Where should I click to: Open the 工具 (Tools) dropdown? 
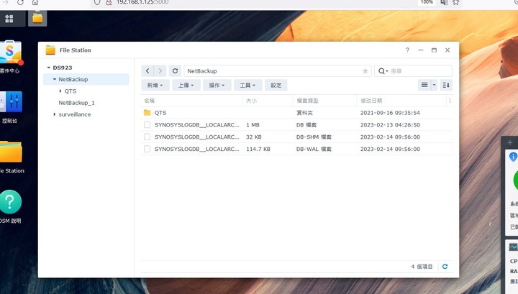coord(247,85)
